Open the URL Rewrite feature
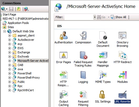The width and height of the screenshot is (139, 107). [x=122, y=97]
